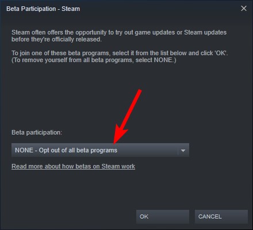The width and height of the screenshot is (253, 230).
Task: Open 'Read more about how betas on Steam work'
Action: 73,166
